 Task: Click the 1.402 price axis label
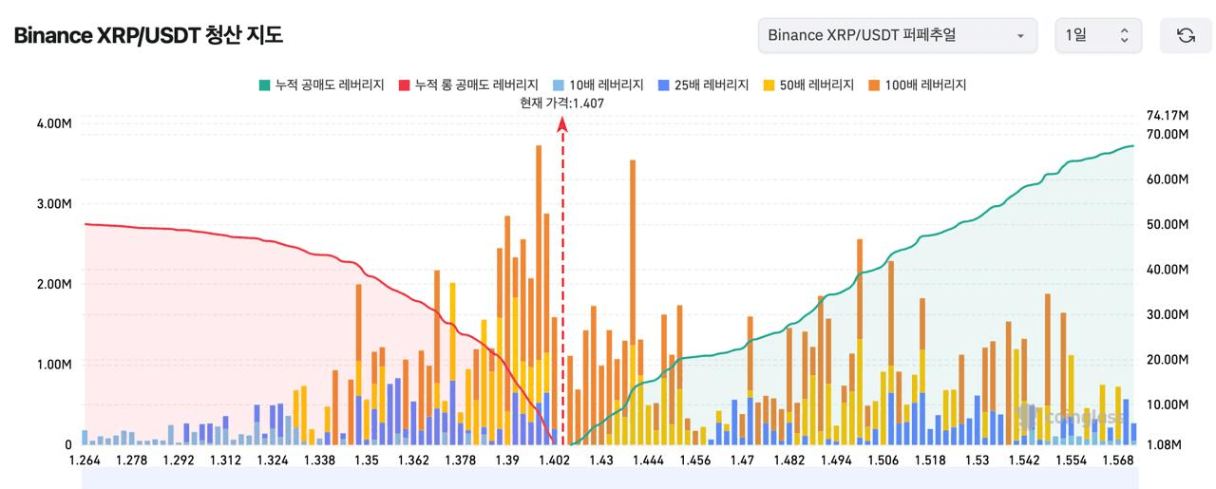[554, 461]
